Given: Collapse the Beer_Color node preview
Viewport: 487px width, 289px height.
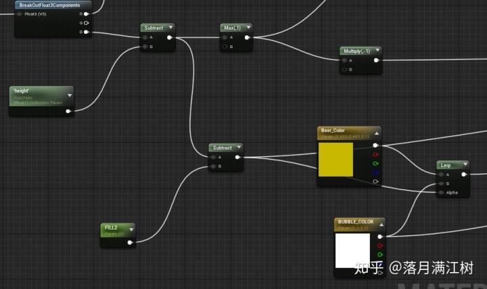Looking at the screenshot, I should [377, 133].
